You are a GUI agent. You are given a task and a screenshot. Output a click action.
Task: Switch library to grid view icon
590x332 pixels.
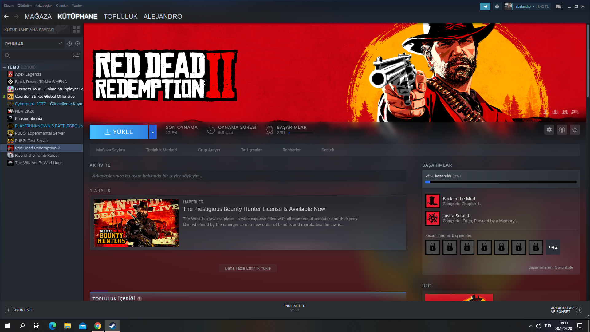(x=76, y=30)
